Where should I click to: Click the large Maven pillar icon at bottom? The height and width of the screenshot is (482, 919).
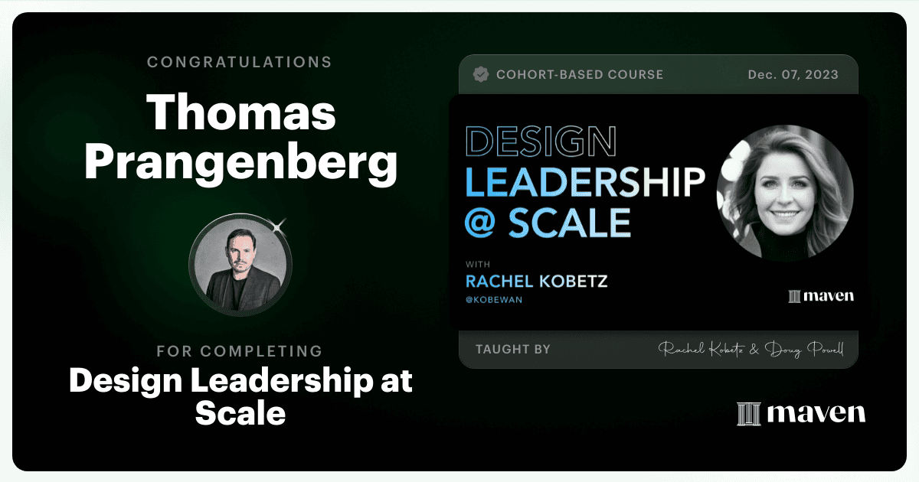click(x=748, y=414)
